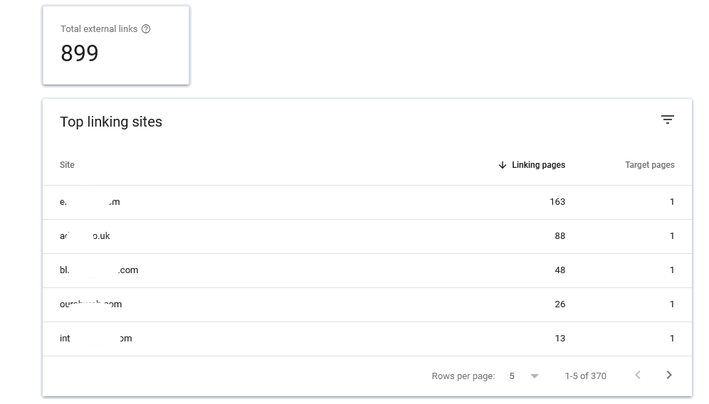The width and height of the screenshot is (709, 404).
Task: Open the filter icon in Top linking sites
Action: pos(668,119)
